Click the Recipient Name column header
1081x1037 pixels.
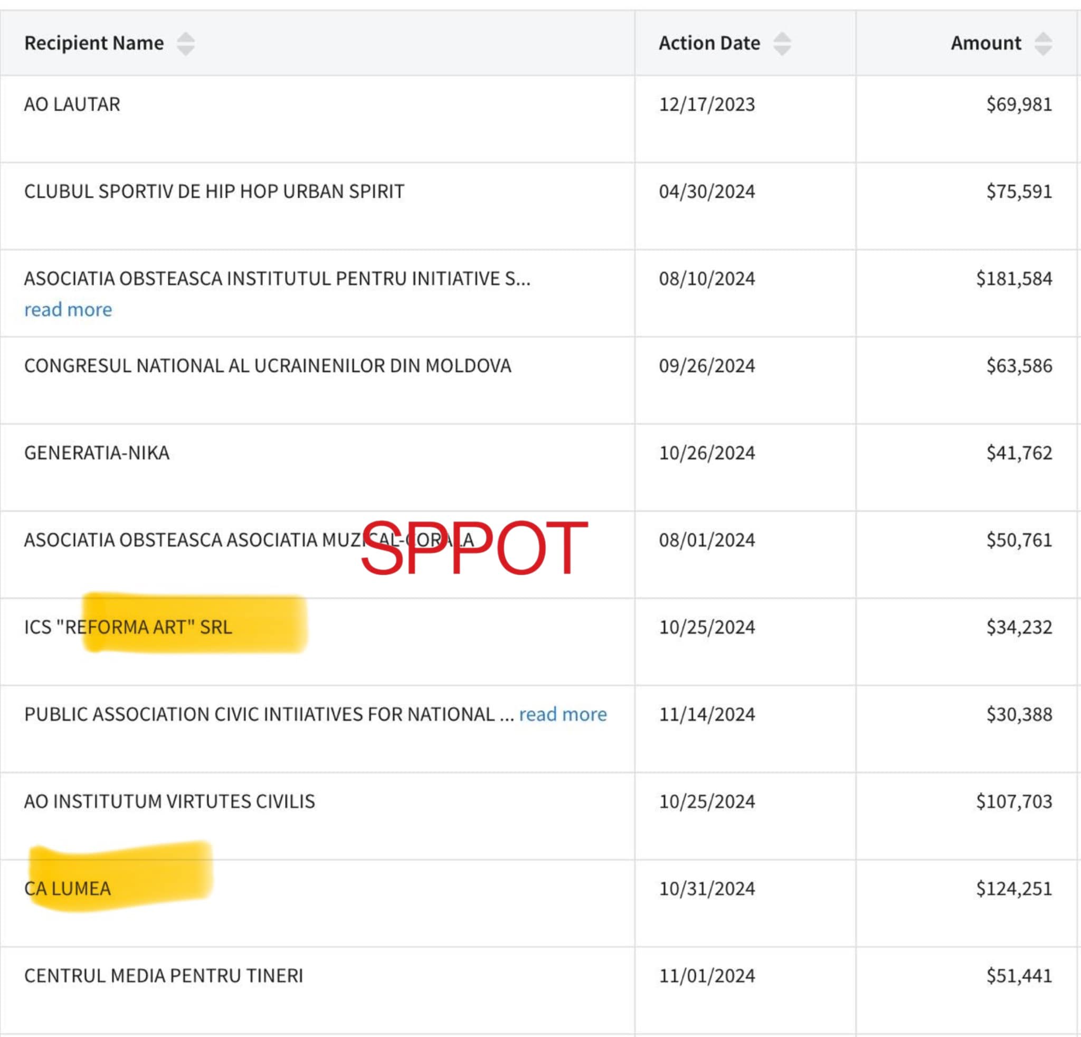click(94, 43)
